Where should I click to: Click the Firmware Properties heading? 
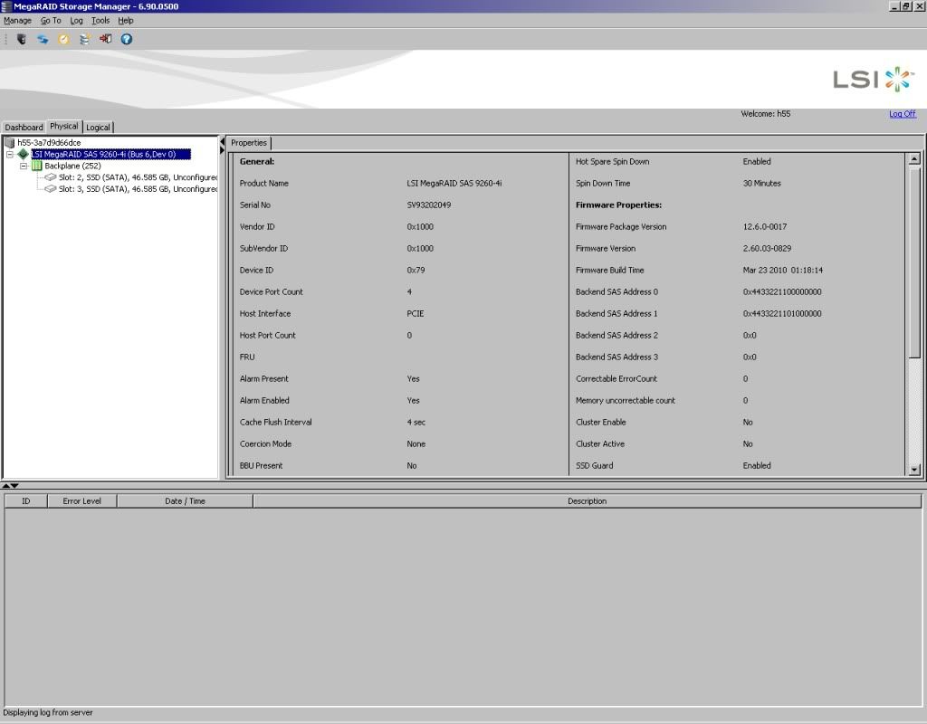click(x=618, y=205)
